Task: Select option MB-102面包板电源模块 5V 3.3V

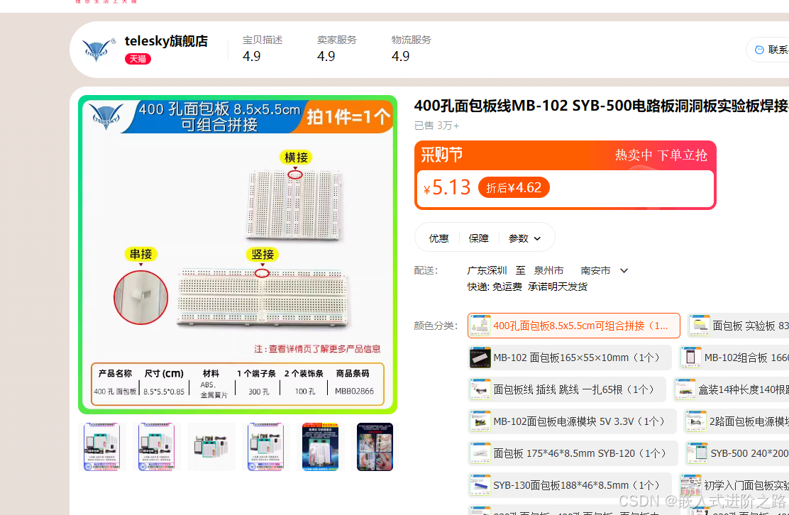Action: coord(573,421)
